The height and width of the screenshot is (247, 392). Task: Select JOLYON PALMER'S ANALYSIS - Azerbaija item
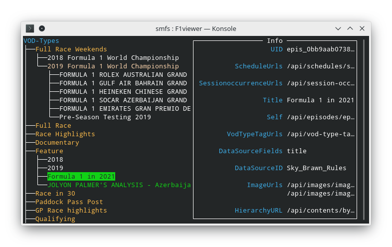click(x=119, y=185)
